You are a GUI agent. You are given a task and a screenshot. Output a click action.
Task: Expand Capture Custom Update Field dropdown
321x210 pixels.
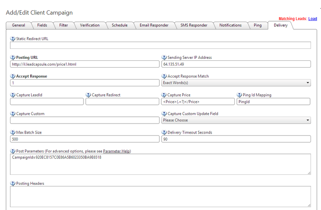tap(236, 120)
